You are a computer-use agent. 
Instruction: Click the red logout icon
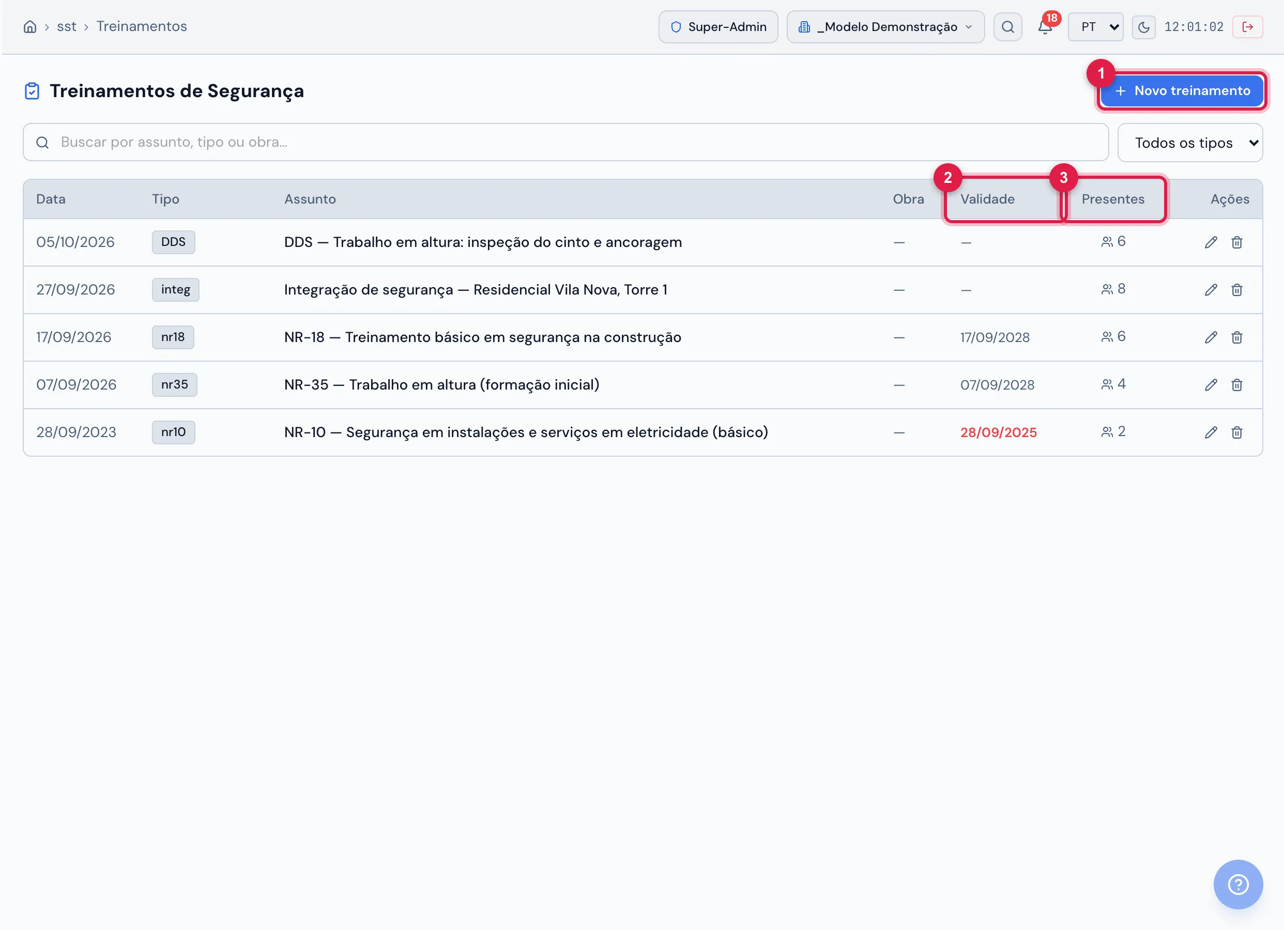coord(1248,26)
